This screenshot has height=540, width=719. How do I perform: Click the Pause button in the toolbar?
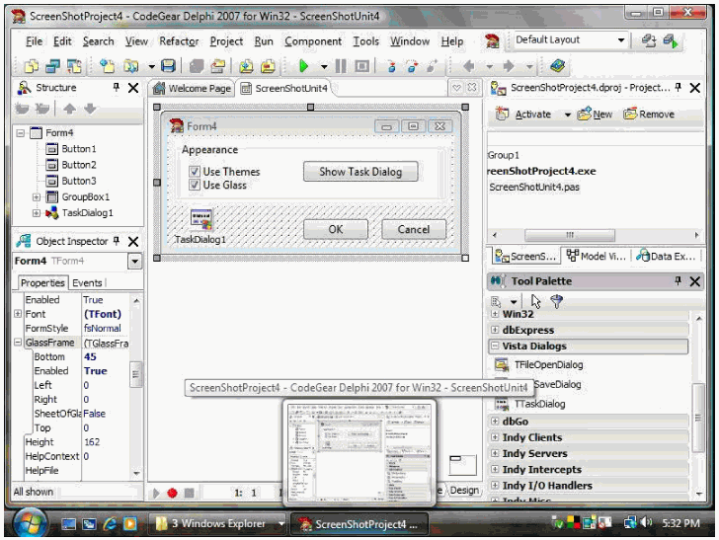[340, 66]
